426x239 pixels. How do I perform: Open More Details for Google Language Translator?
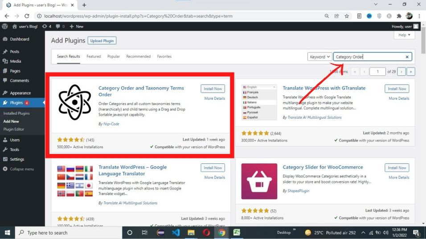pyautogui.click(x=215, y=177)
